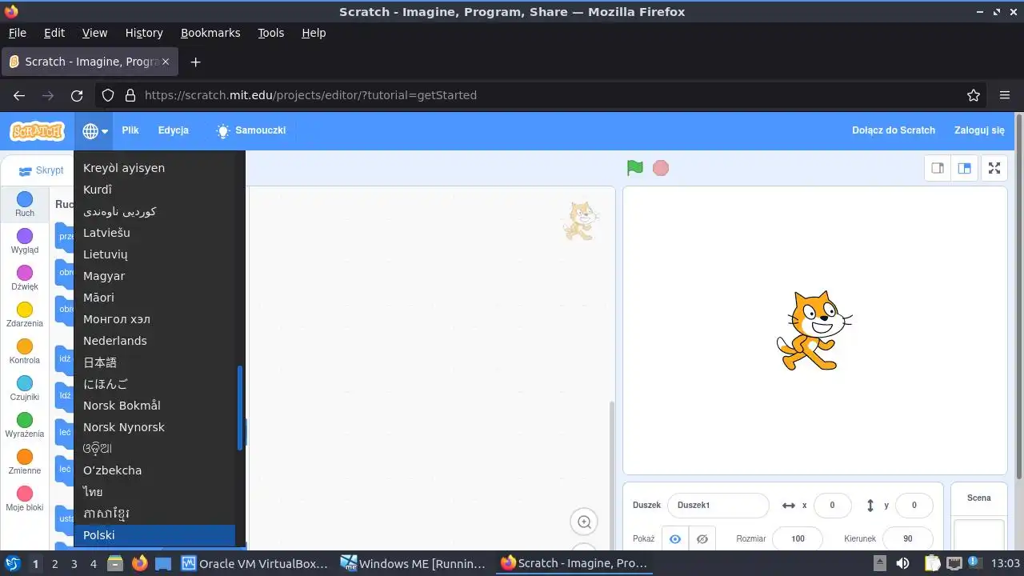Choose Norsk Bokmål language
Image resolution: width=1024 pixels, height=576 pixels.
coord(155,406)
